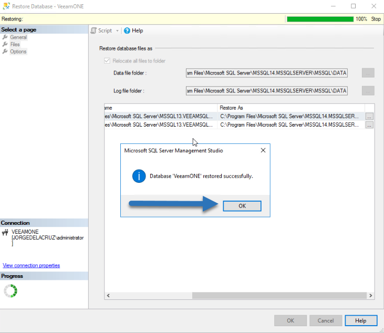Click OK in the restored successfully dialog
384x333 pixels.
[x=242, y=206]
